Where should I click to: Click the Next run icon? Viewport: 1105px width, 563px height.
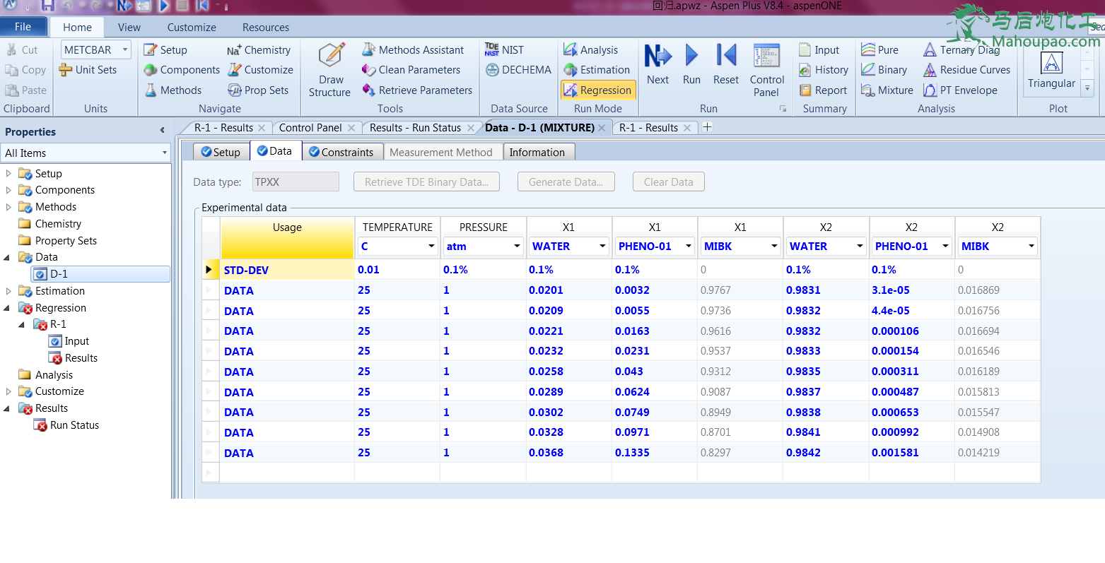tap(657, 64)
